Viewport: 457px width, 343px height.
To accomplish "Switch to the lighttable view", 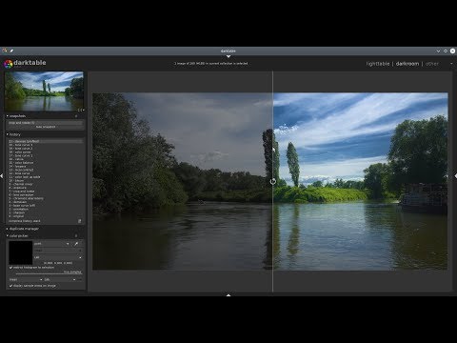I will (378, 64).
